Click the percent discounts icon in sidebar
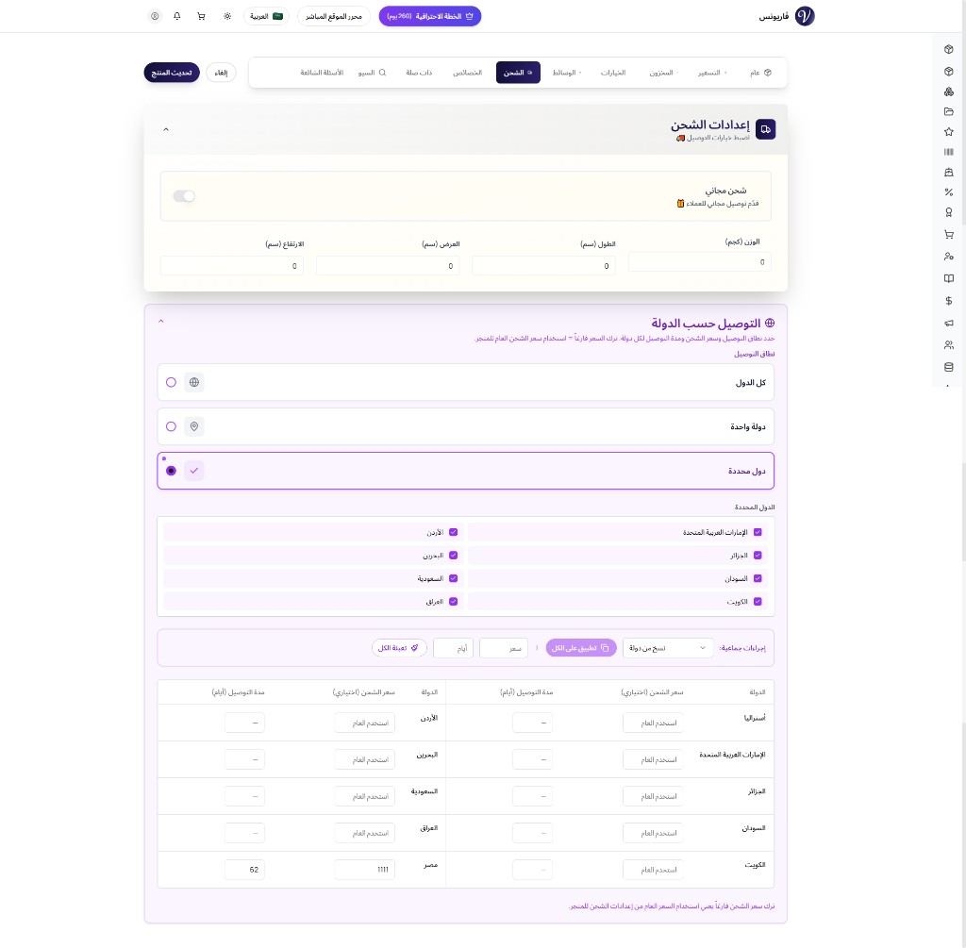Screen dimensions: 966x948 coord(948,192)
